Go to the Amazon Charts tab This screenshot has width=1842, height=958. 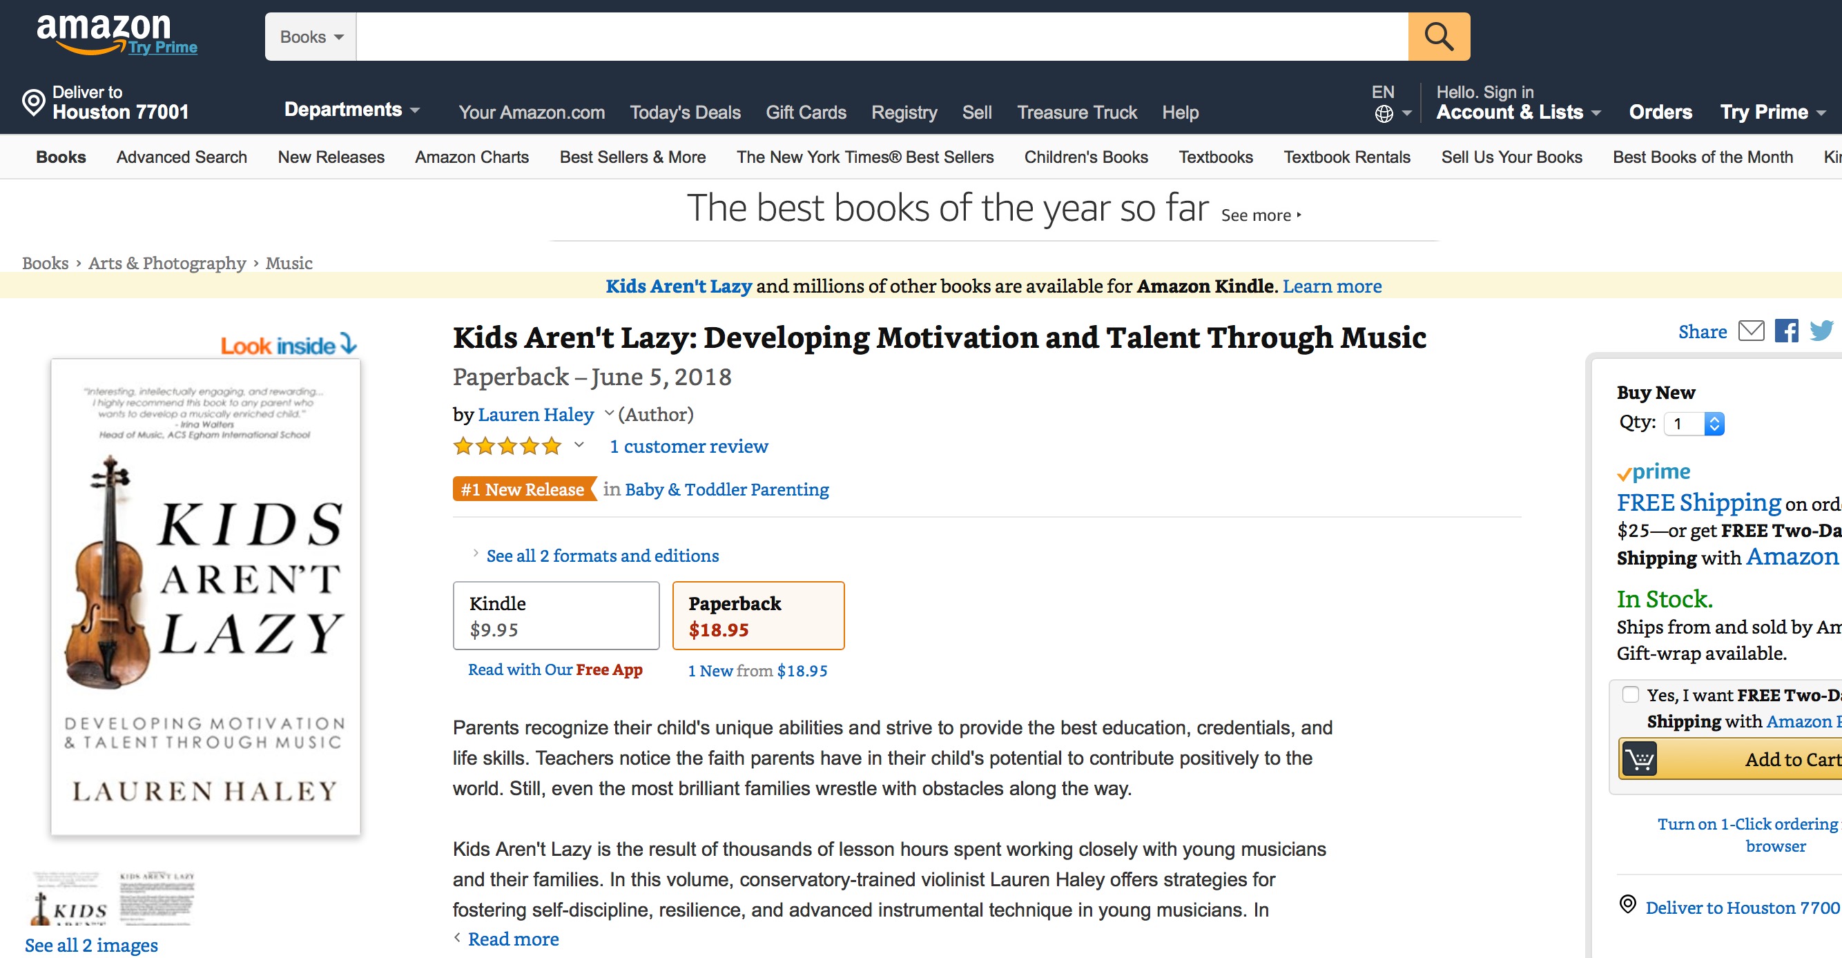point(472,157)
